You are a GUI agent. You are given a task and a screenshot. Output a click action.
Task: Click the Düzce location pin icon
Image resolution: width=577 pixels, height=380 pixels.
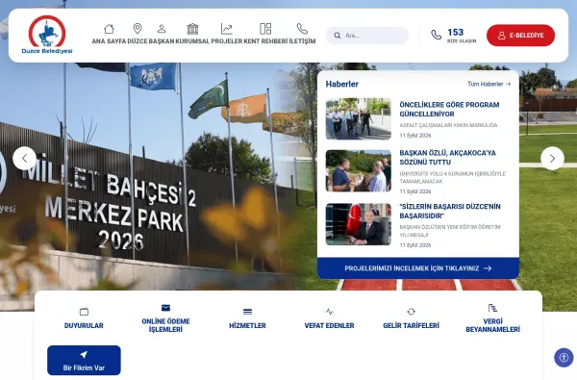click(x=138, y=28)
